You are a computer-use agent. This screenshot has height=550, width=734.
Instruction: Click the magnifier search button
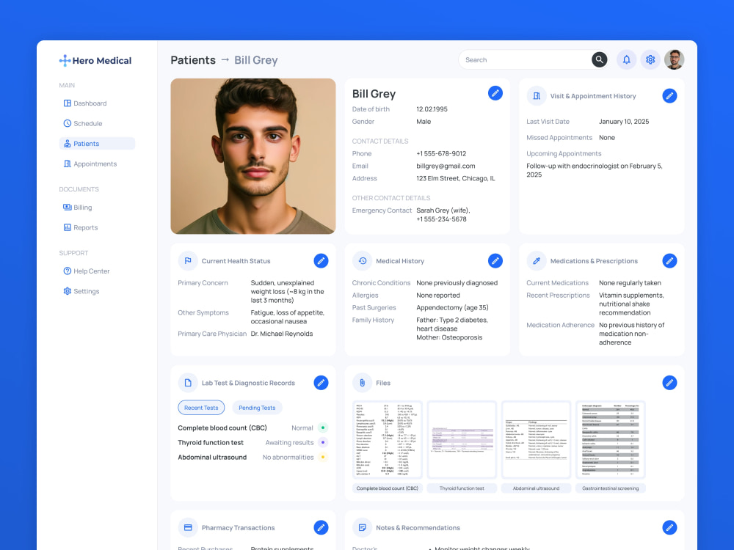click(x=599, y=59)
